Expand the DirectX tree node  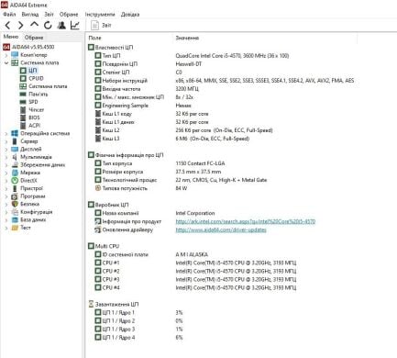(6, 181)
